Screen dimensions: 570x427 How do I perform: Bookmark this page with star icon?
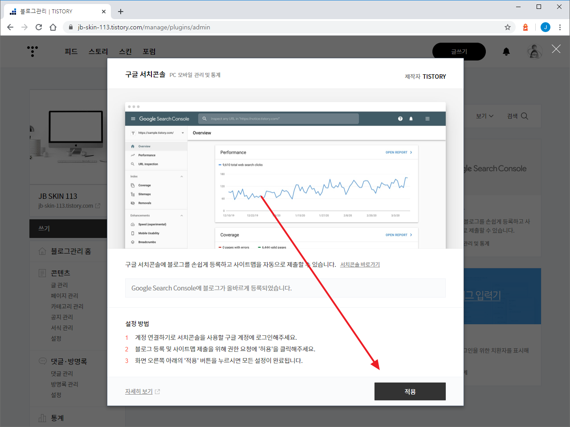pos(508,27)
